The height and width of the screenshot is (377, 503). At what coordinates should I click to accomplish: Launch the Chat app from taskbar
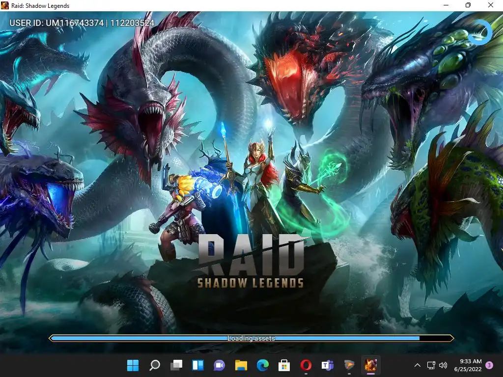[220, 365]
